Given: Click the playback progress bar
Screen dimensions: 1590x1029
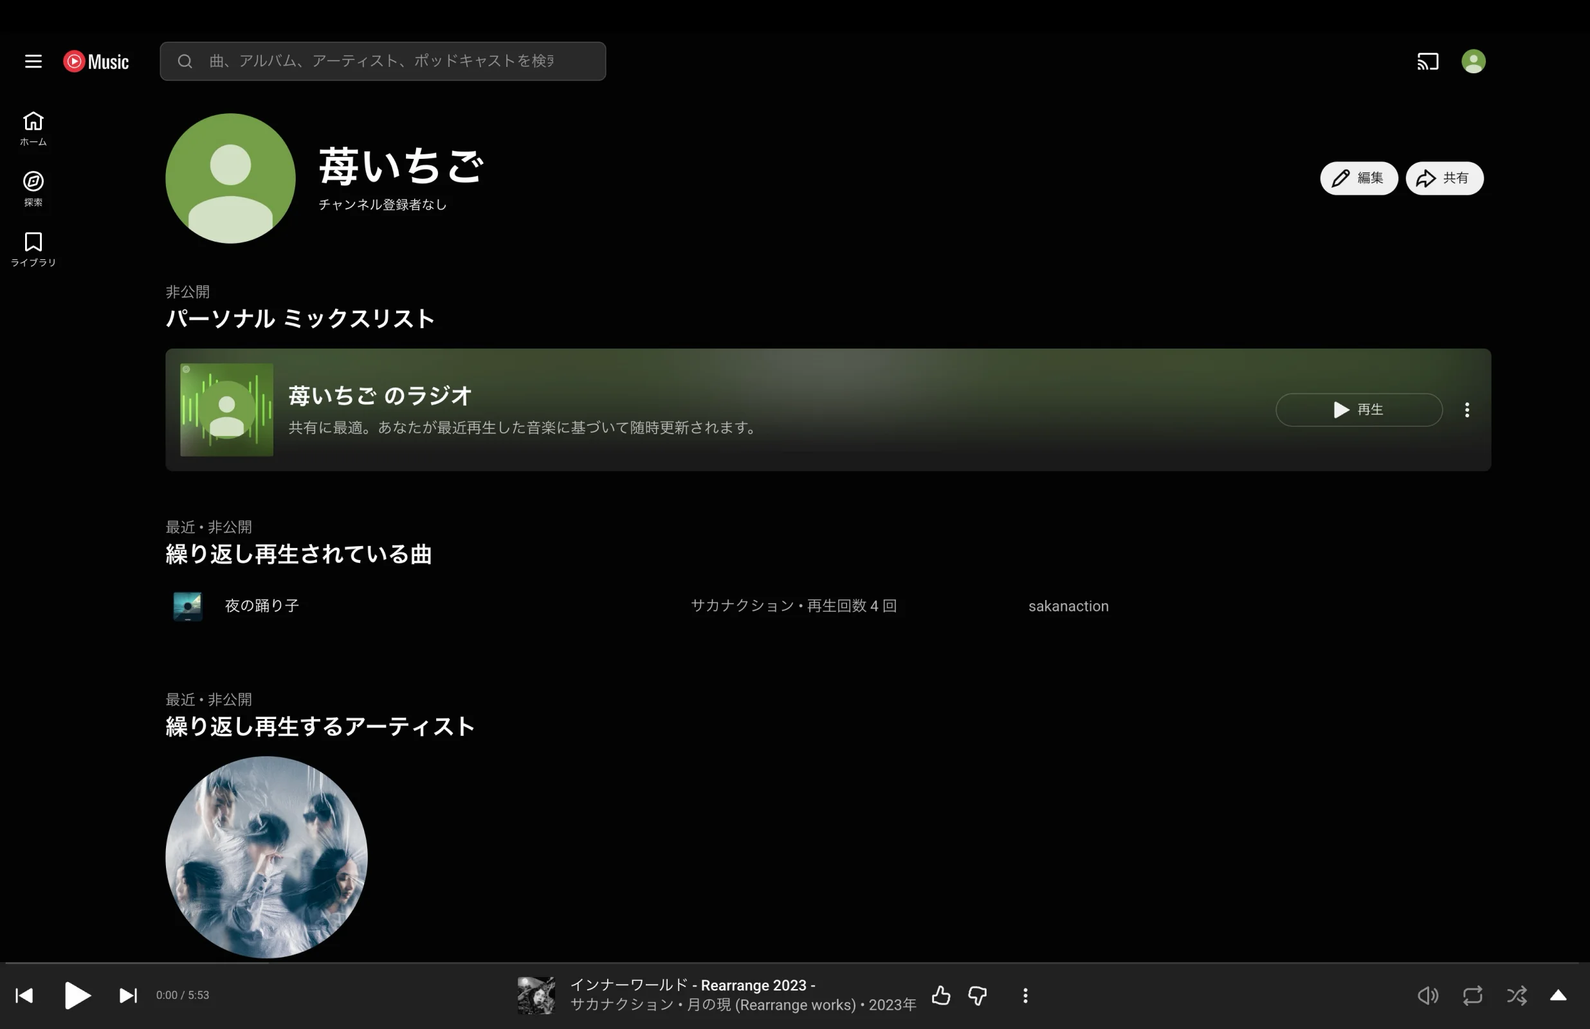Looking at the screenshot, I should coord(792,963).
